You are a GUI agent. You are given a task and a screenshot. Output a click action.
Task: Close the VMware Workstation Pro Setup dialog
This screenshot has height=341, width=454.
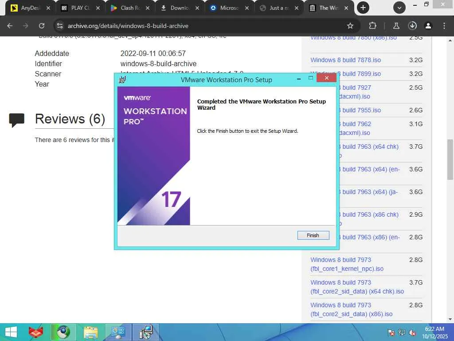pyautogui.click(x=326, y=78)
